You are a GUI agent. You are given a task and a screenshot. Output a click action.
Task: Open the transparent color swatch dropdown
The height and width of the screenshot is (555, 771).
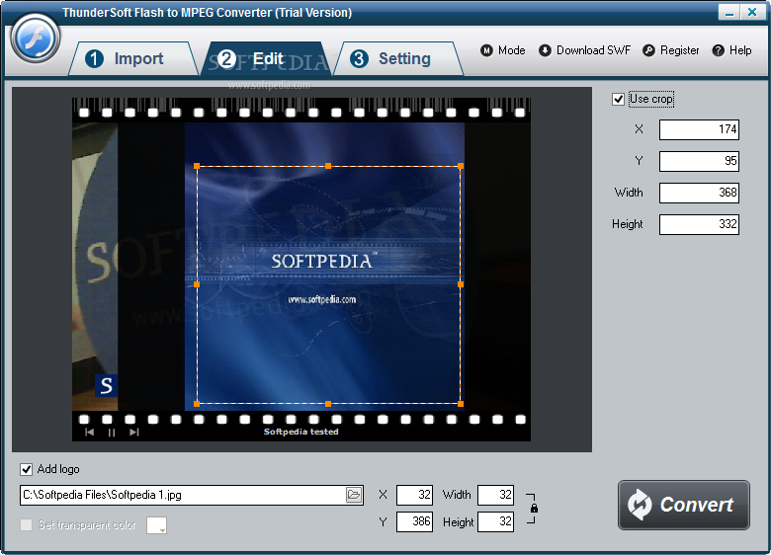point(157,525)
